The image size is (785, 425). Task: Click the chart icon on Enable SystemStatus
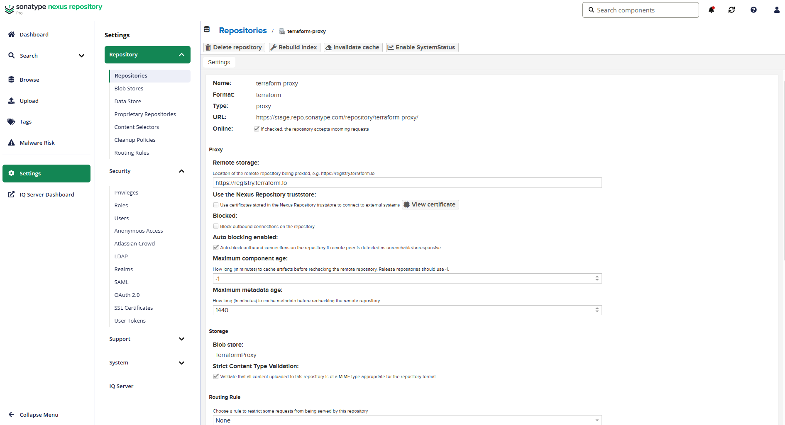tap(391, 48)
